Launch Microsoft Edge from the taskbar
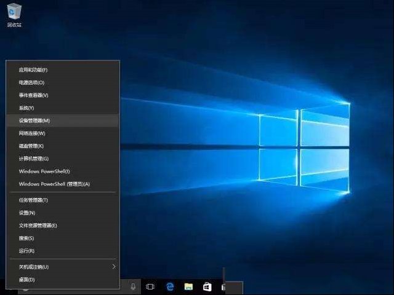 coord(170,286)
